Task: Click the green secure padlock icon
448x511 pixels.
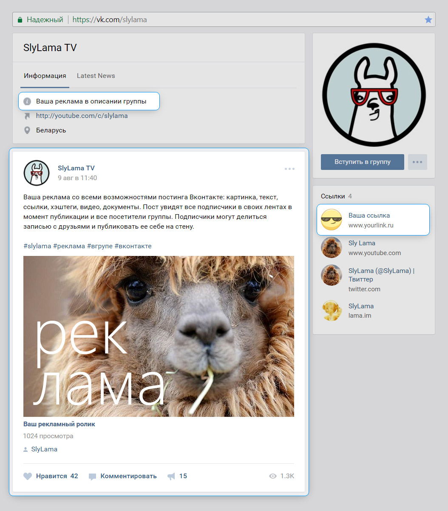Action: [20, 20]
